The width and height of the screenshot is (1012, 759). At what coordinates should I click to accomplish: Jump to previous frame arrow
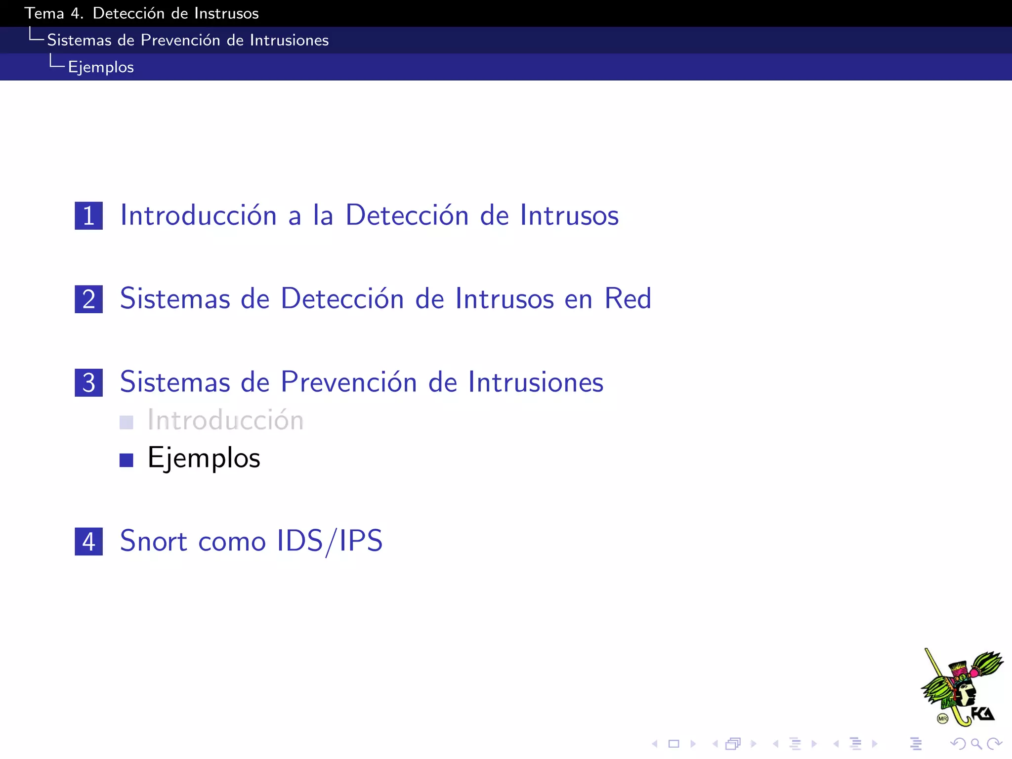click(x=715, y=744)
